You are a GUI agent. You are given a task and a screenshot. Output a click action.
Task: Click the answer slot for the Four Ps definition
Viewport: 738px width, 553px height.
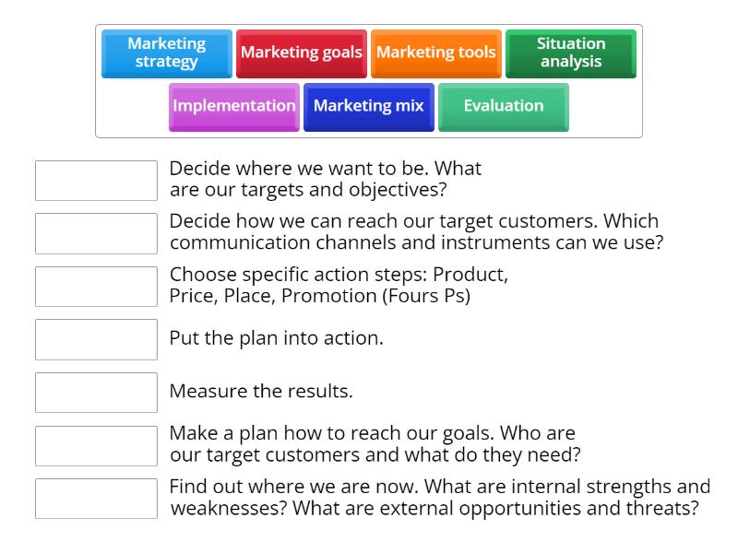tap(96, 287)
